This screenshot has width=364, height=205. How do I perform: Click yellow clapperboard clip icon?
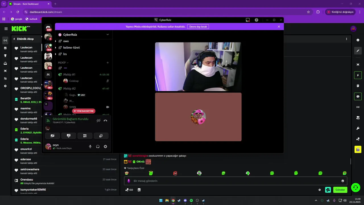click(358, 149)
